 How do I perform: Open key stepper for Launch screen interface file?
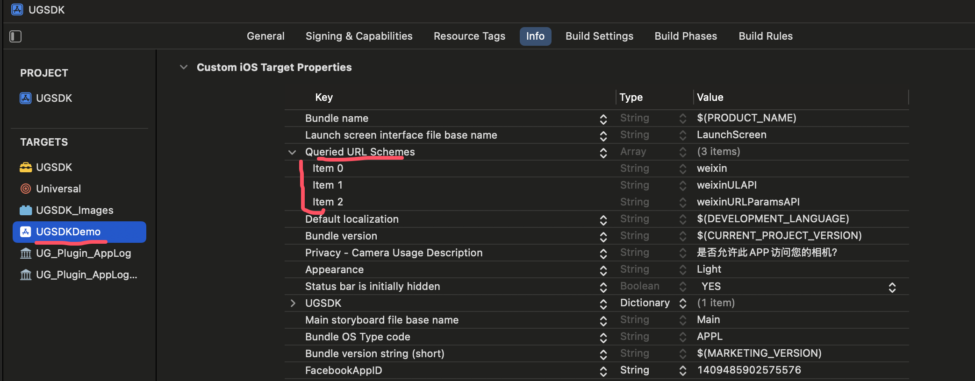603,136
